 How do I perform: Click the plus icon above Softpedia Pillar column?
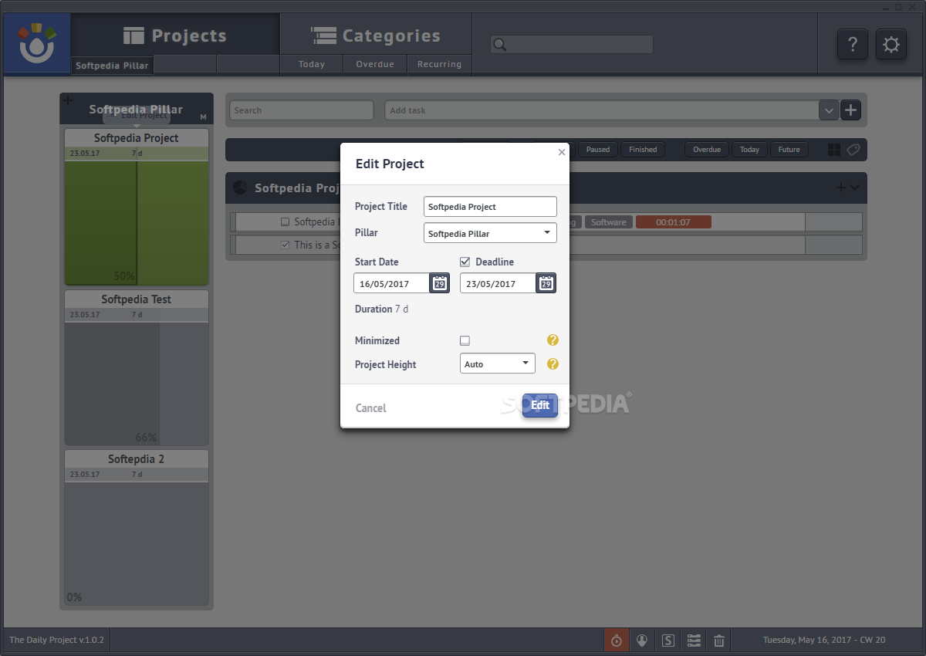point(67,100)
